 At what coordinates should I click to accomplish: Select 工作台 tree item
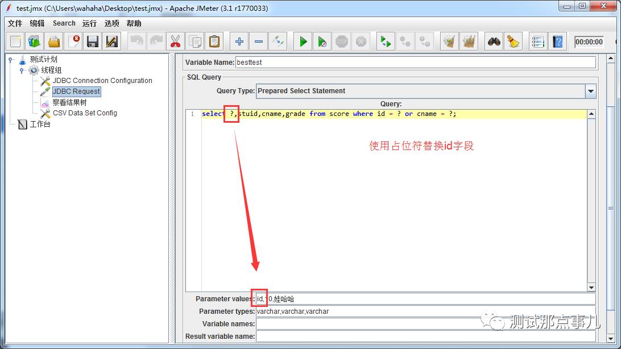pos(40,124)
